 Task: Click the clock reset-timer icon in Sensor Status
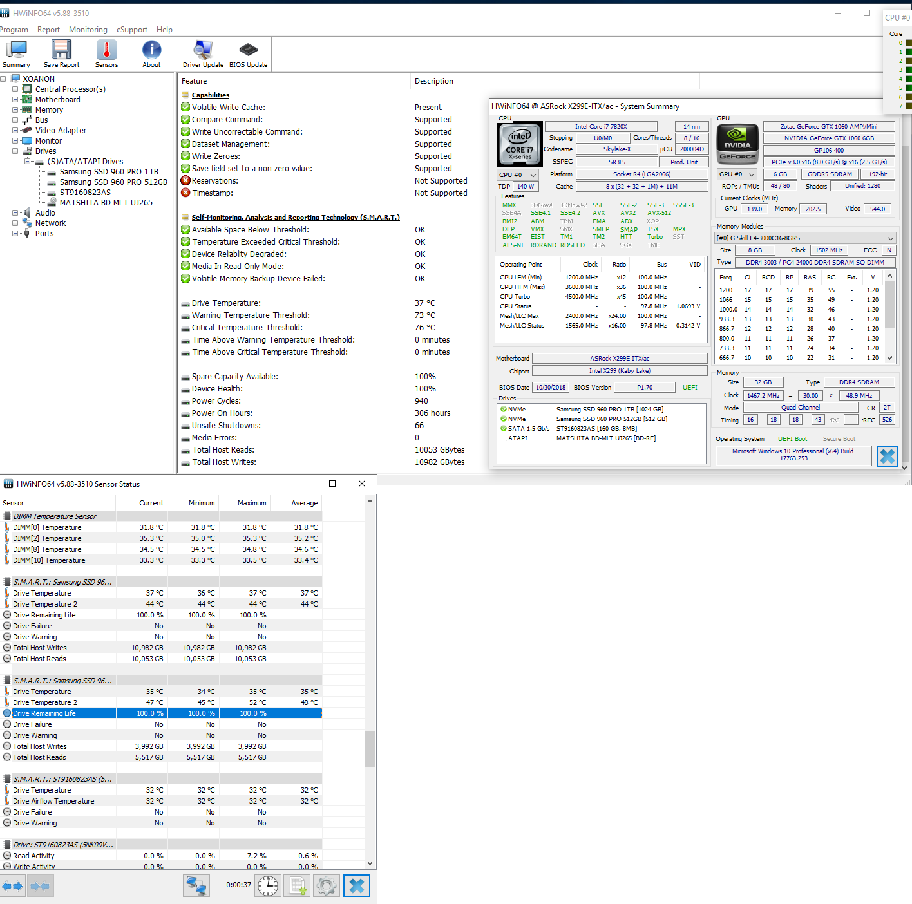[268, 886]
